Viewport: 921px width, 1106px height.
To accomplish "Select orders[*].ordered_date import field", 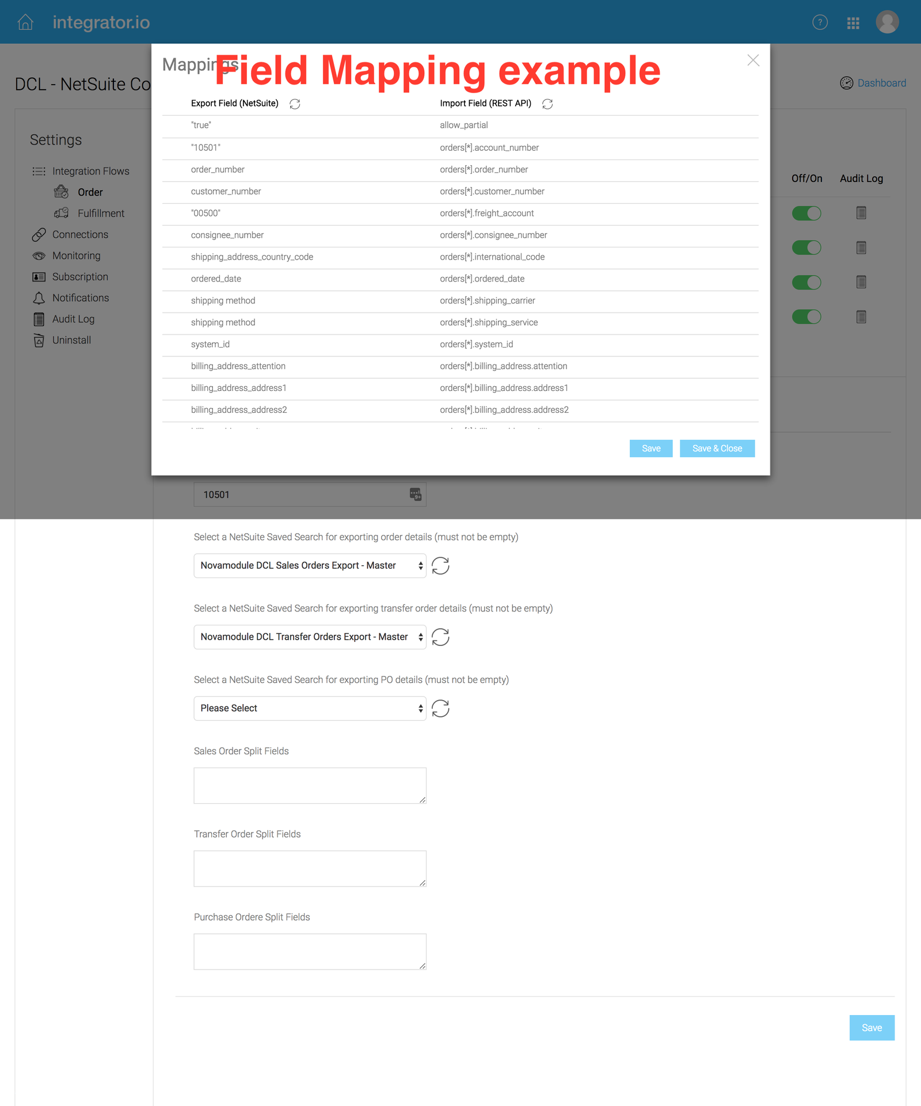I will [482, 279].
